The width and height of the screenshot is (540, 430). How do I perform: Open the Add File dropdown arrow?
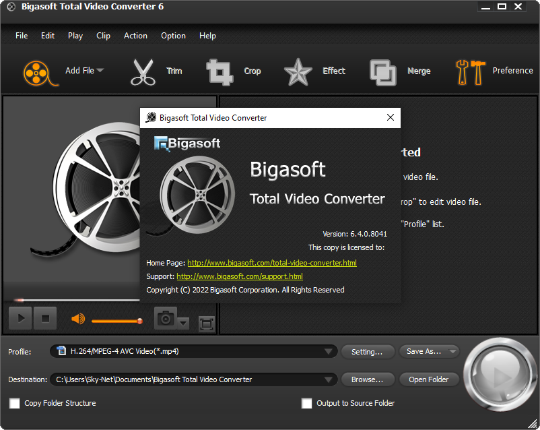(x=100, y=70)
